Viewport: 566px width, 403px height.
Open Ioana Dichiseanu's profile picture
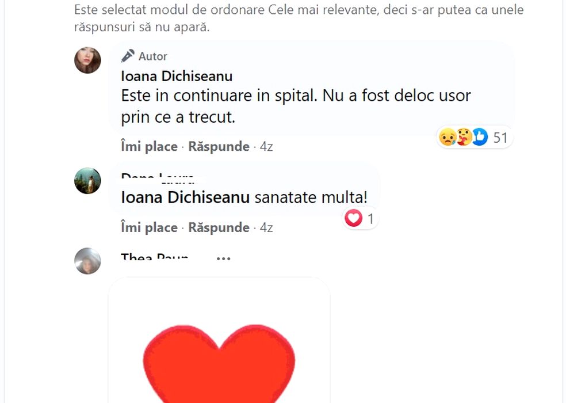click(88, 60)
